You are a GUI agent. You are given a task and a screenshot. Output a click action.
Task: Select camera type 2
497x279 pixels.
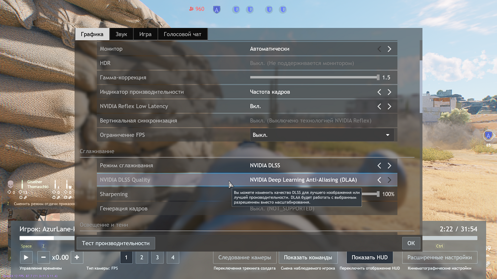coord(142,258)
